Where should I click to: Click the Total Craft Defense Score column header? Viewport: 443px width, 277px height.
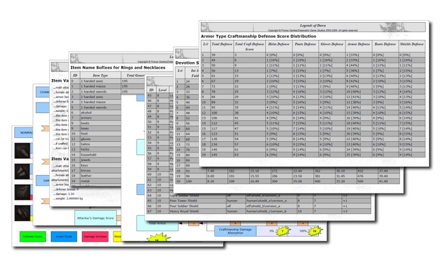point(249,47)
